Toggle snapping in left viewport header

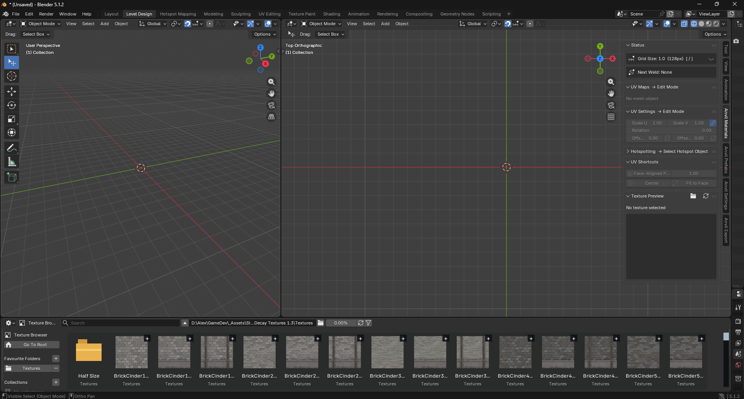(x=188, y=24)
